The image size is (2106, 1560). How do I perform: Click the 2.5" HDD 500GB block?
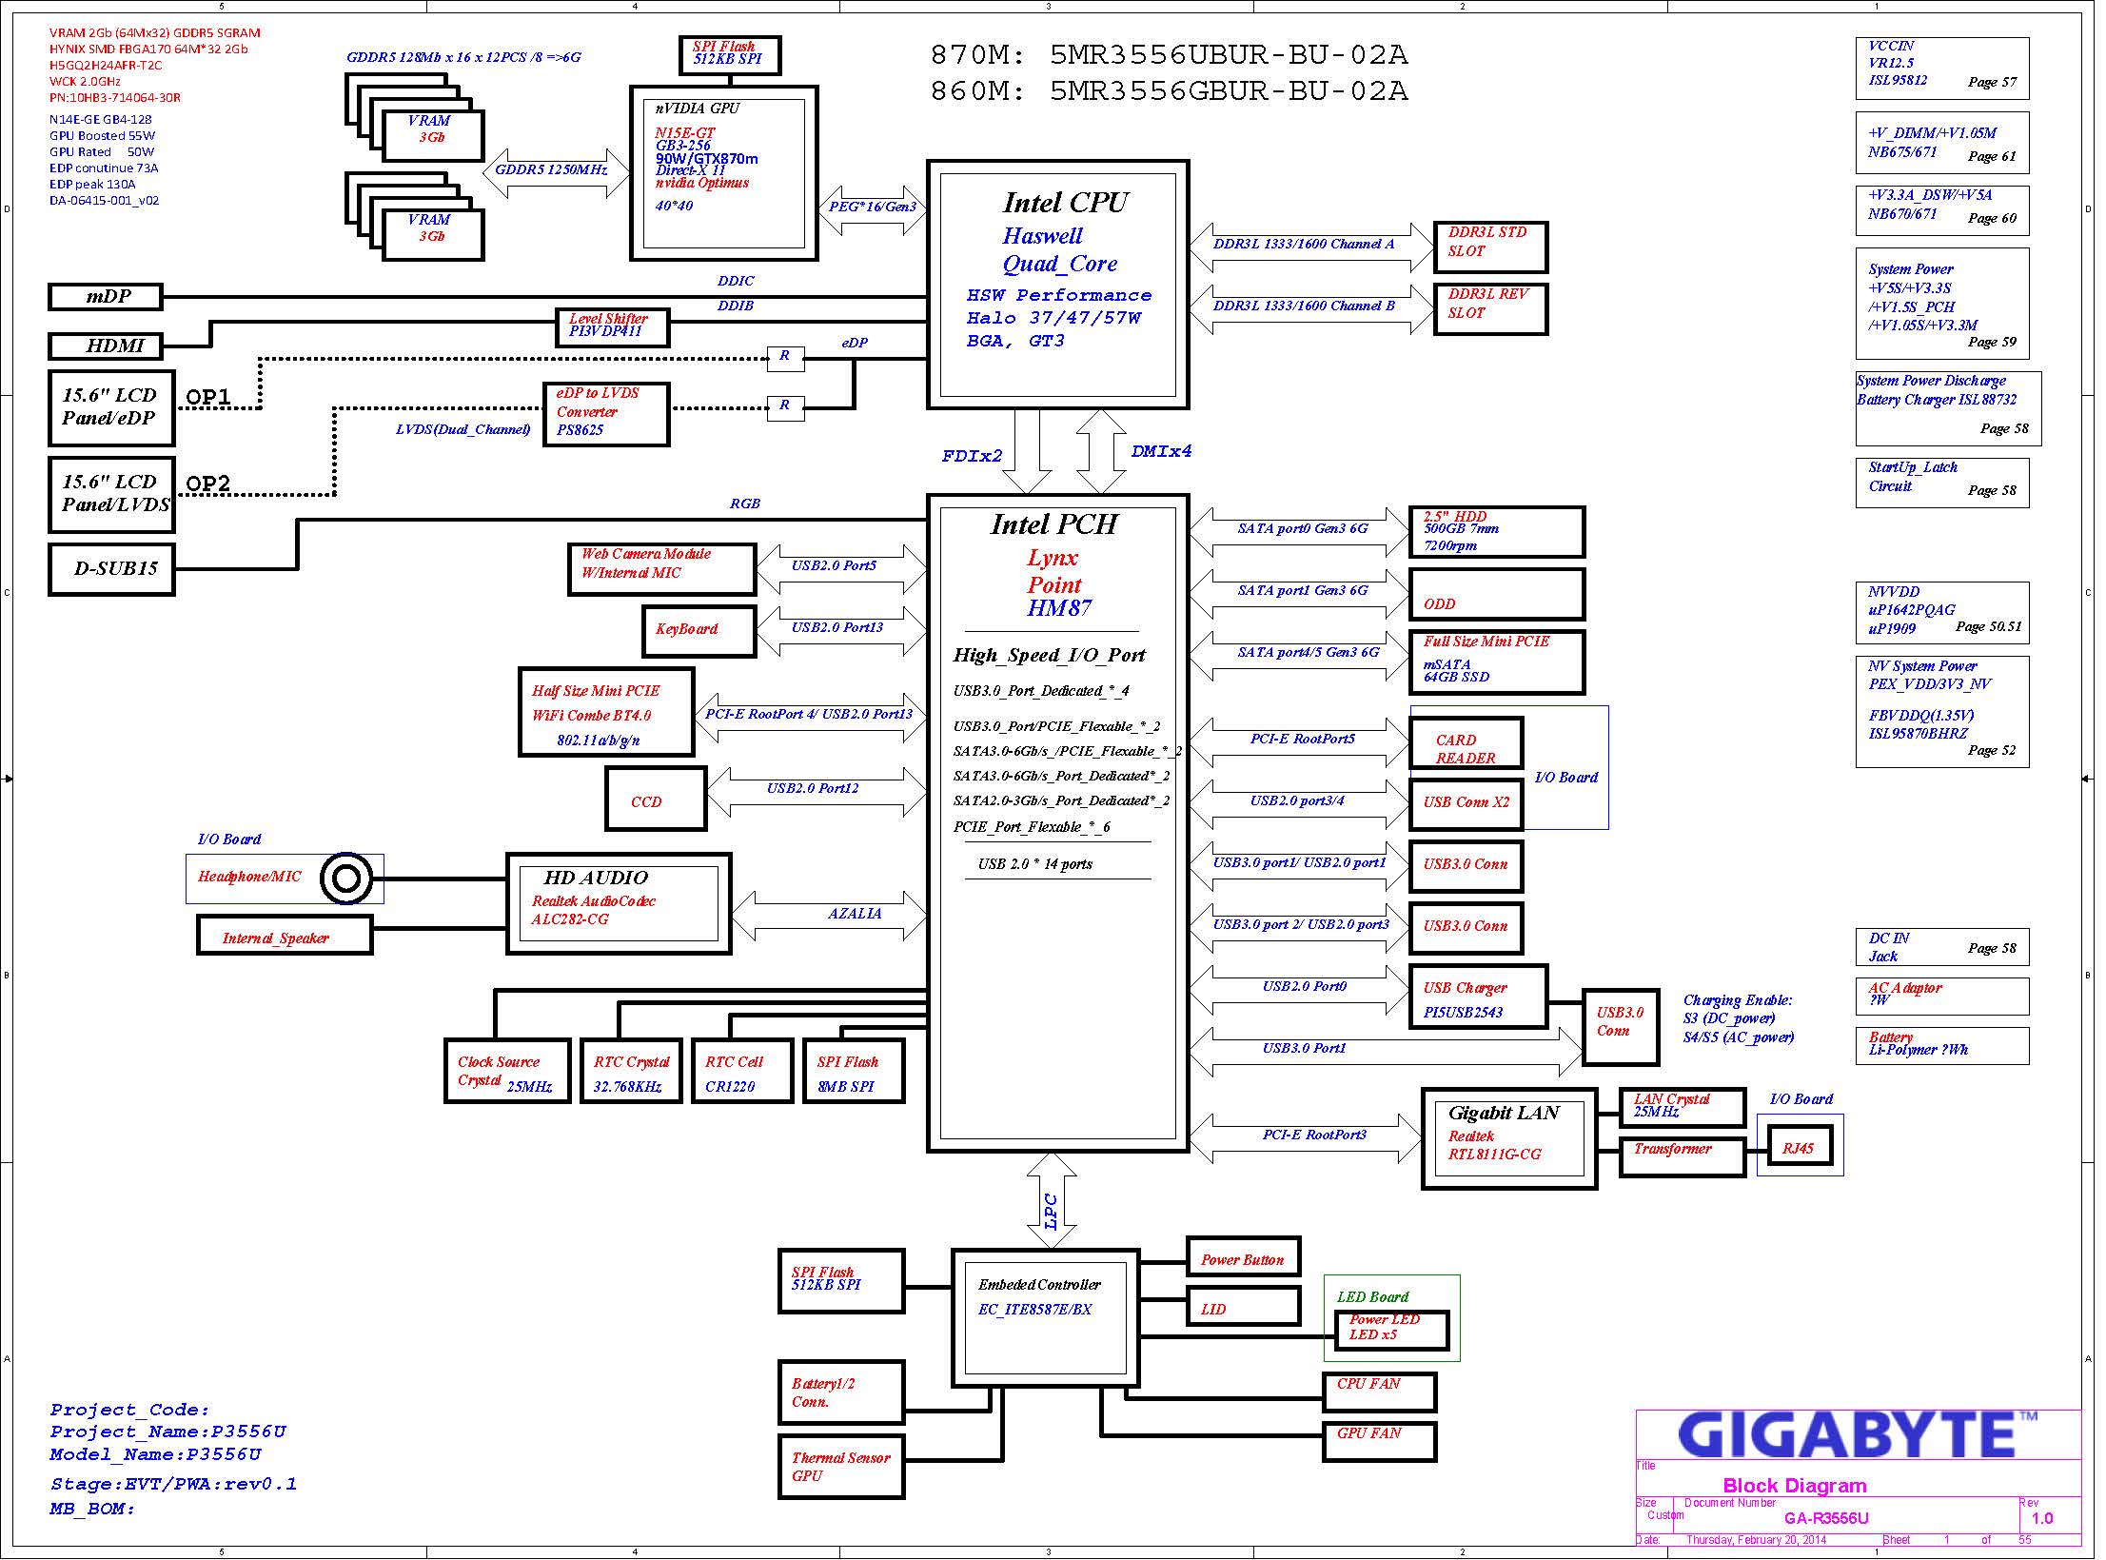click(1497, 532)
